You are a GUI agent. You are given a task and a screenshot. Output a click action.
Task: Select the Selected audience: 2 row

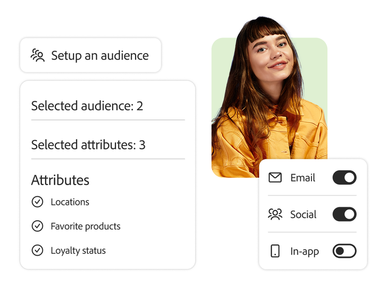(x=87, y=106)
